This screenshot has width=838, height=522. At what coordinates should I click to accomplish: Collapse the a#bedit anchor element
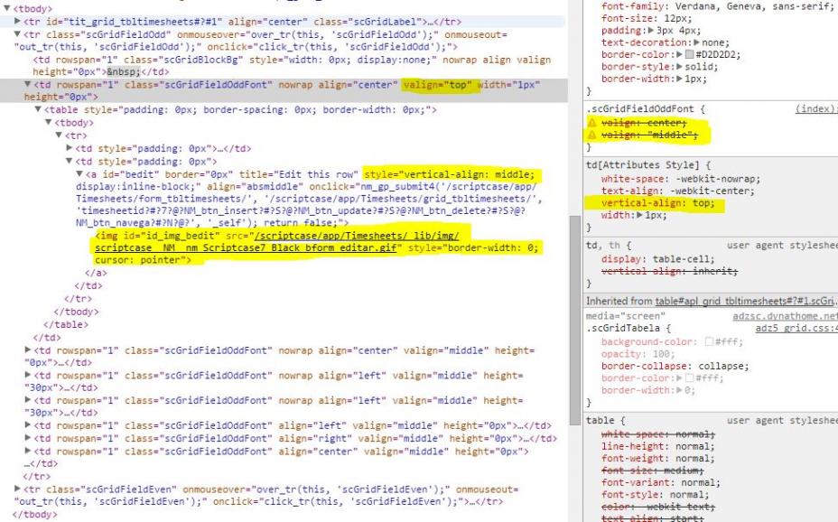[79, 173]
